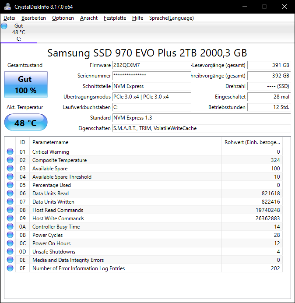
Task: Click the status orb for Available Spare Threshold
Action: pos(10,176)
